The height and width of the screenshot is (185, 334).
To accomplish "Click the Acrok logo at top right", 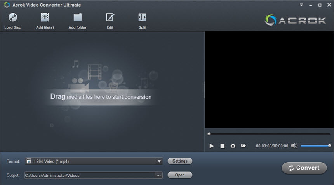I will pos(295,20).
